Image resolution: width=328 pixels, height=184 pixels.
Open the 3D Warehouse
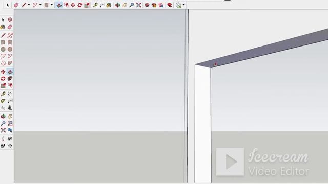tap(147, 5)
